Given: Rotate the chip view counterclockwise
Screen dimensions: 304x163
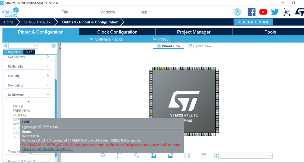Looking at the screenshot, I should click(170, 155).
